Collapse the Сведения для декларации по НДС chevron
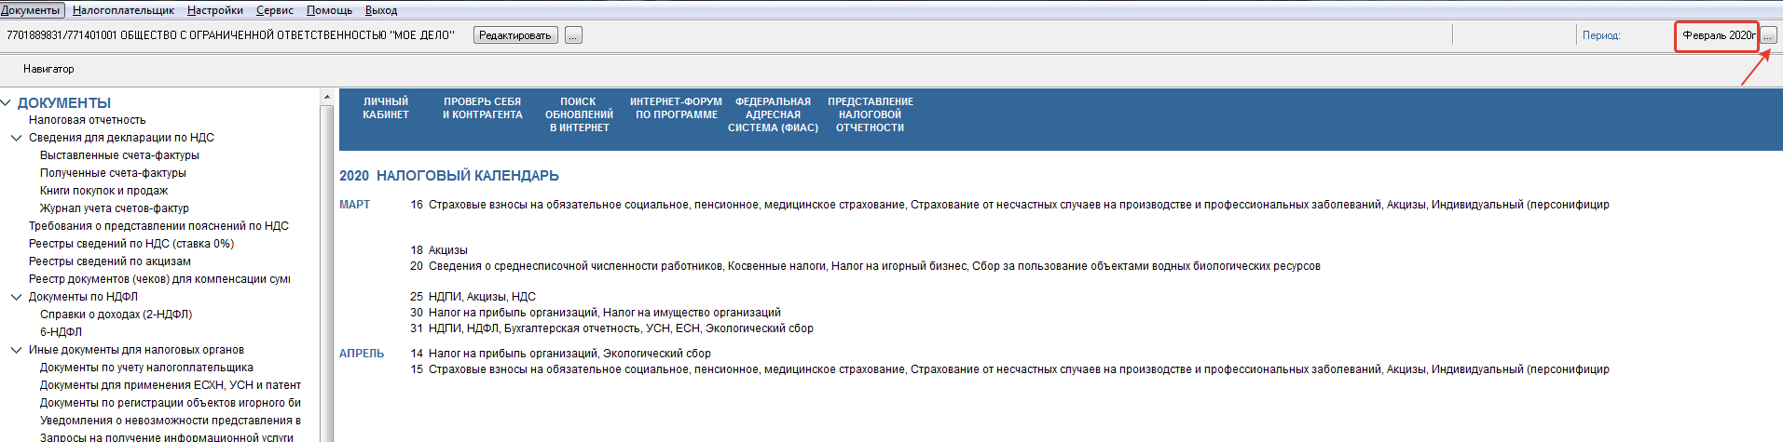 point(16,138)
